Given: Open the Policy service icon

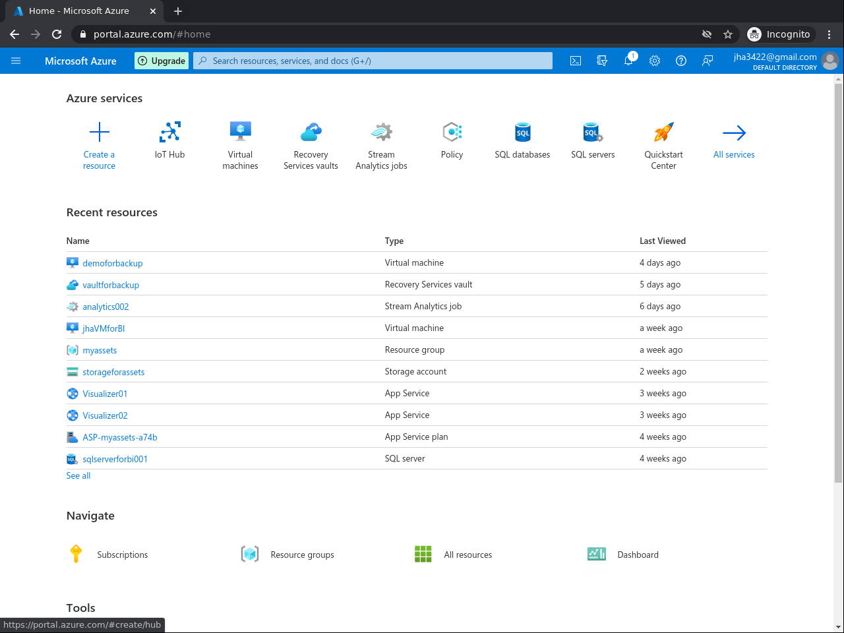Looking at the screenshot, I should click(452, 132).
